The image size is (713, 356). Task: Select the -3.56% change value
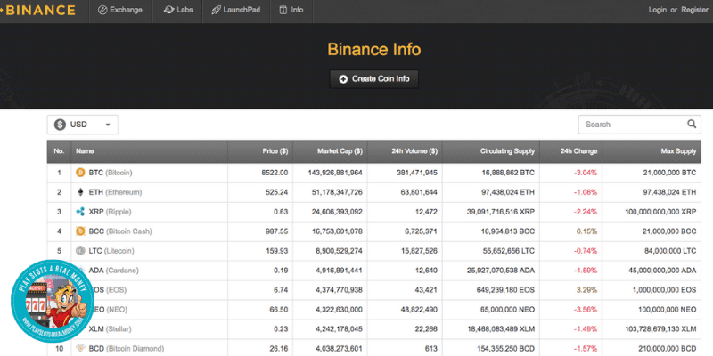point(586,310)
